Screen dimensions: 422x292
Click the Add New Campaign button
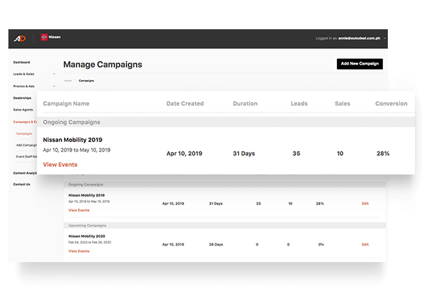coord(359,64)
